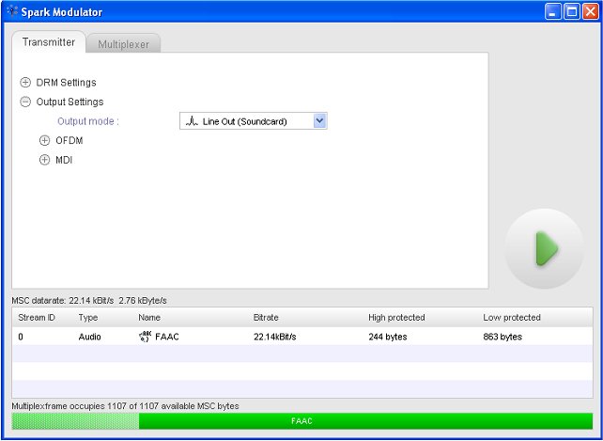Viewport: 603px width, 441px height.
Task: Click the Bitrate column header
Action: point(266,318)
